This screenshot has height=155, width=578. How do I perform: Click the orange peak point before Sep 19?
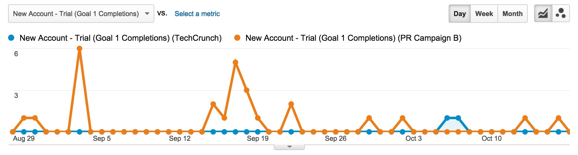[x=235, y=62]
